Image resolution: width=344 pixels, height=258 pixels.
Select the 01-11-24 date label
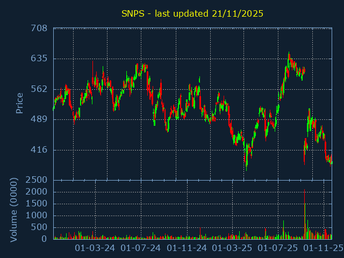(187, 248)
